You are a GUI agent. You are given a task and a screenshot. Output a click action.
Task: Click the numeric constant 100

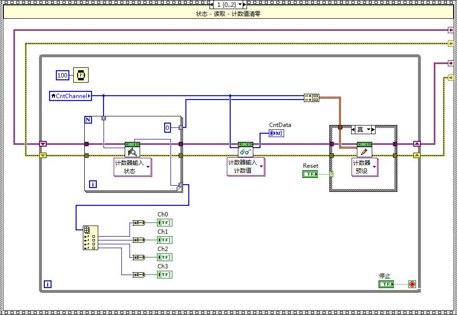pyautogui.click(x=63, y=75)
